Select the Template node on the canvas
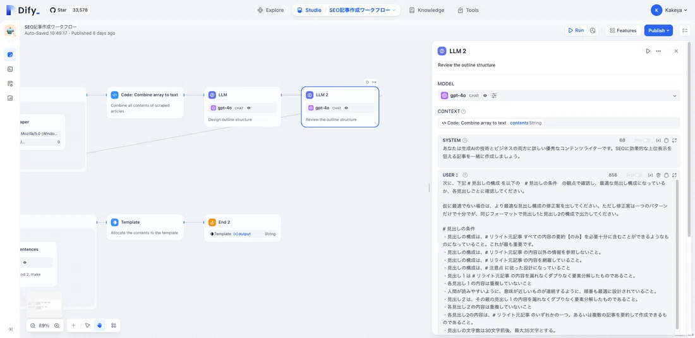Viewport: 695px width, 338px height. 145,227
